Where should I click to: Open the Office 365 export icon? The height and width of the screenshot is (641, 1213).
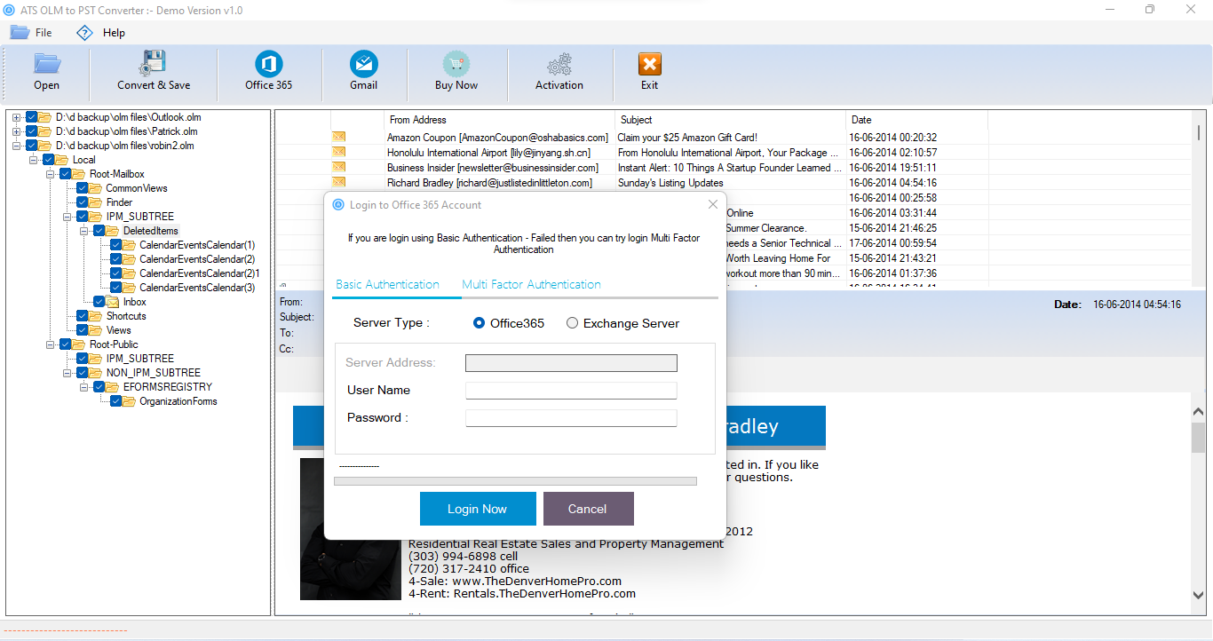pyautogui.click(x=268, y=64)
